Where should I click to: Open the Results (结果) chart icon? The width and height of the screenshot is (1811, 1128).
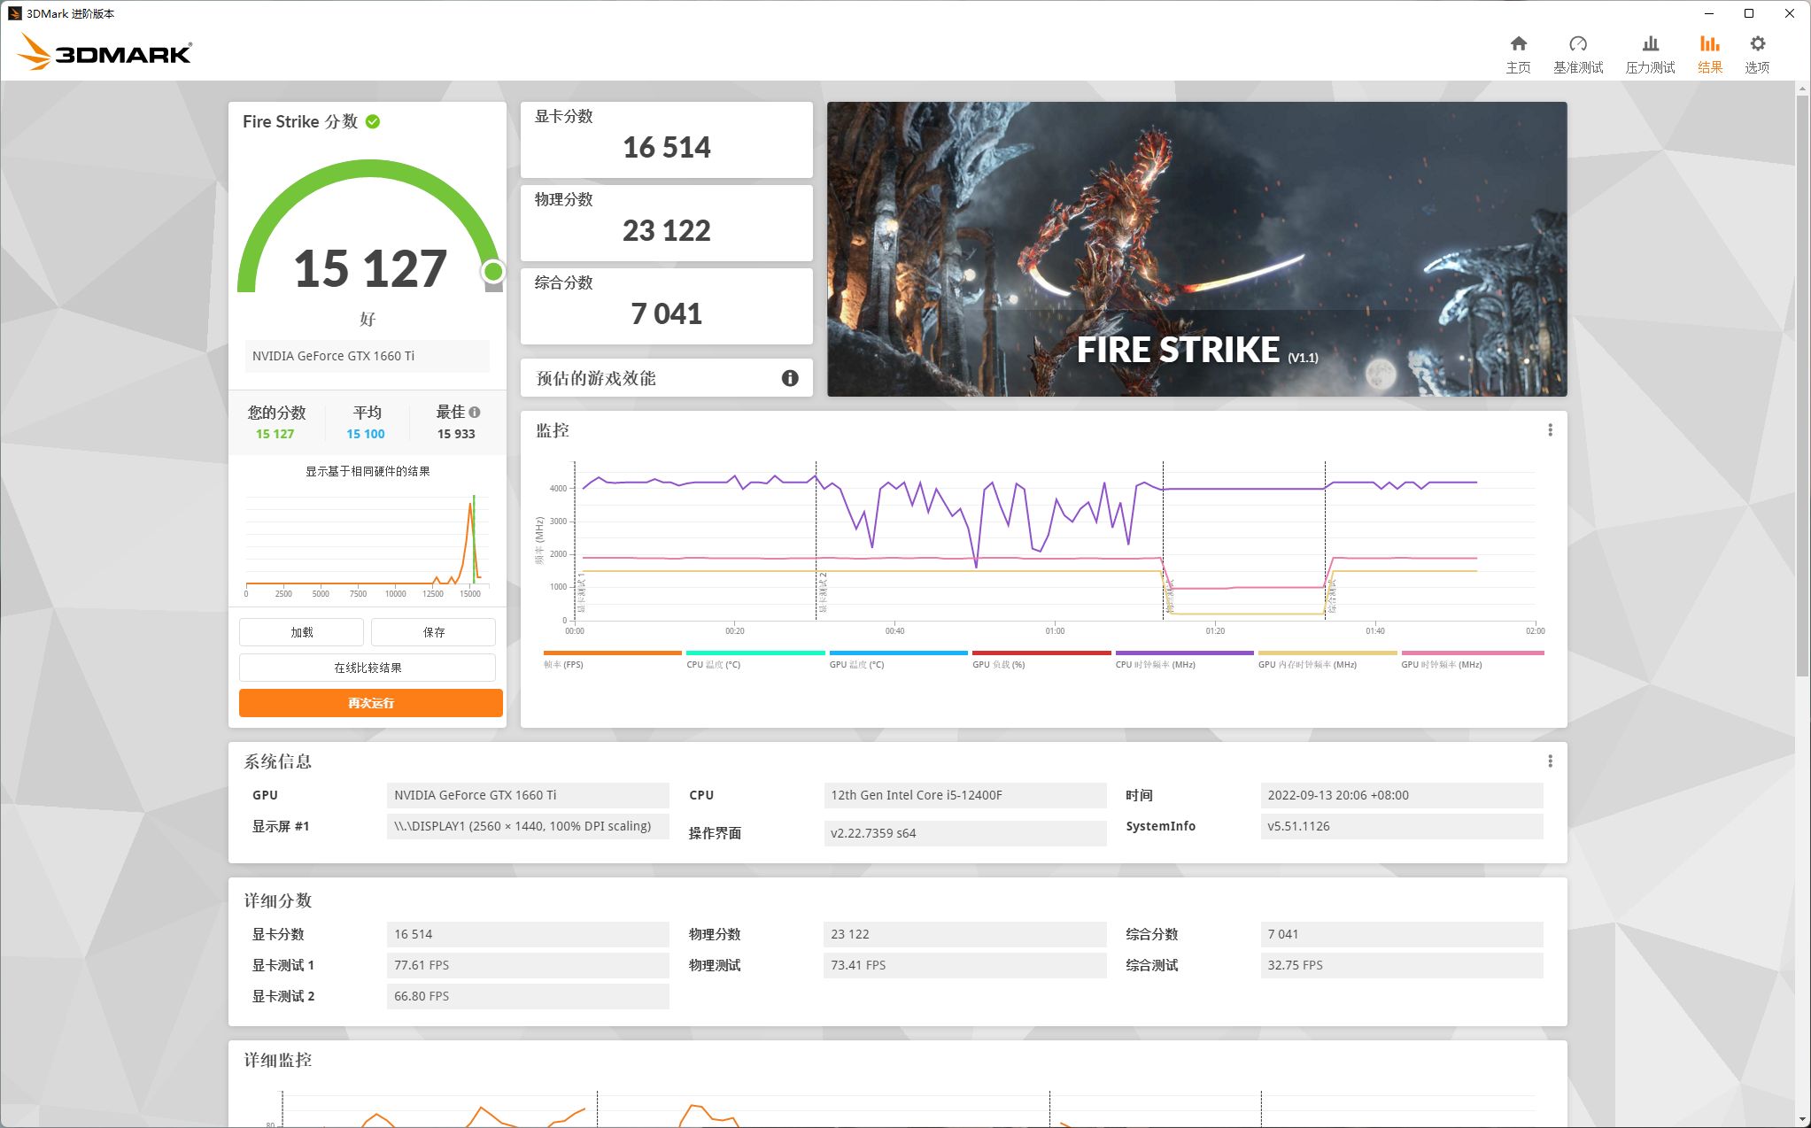(x=1709, y=44)
